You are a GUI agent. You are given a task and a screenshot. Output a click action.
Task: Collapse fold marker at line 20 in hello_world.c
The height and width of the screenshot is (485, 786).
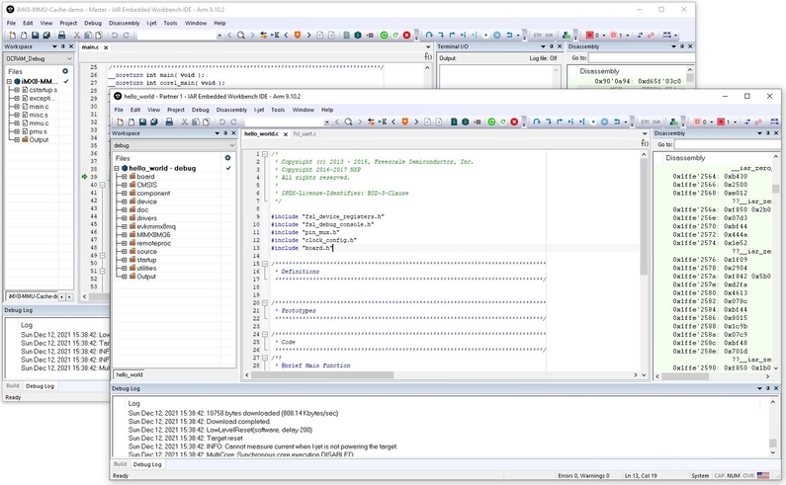tap(265, 303)
